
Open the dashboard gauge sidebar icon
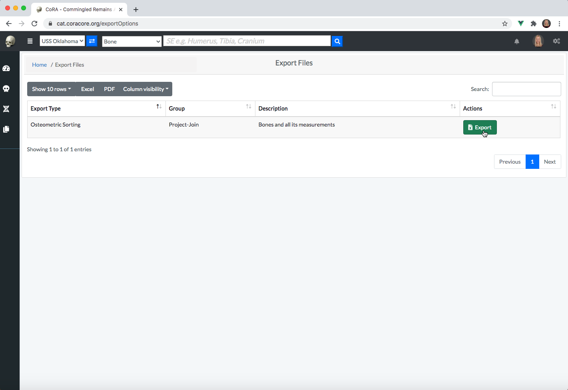point(6,68)
